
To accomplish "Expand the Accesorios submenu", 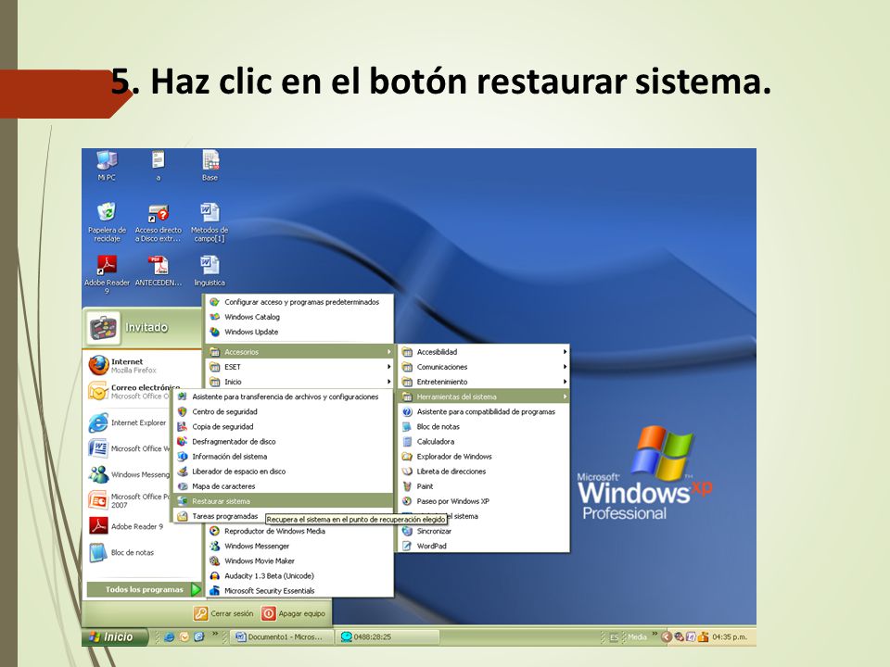I will pyautogui.click(x=299, y=352).
